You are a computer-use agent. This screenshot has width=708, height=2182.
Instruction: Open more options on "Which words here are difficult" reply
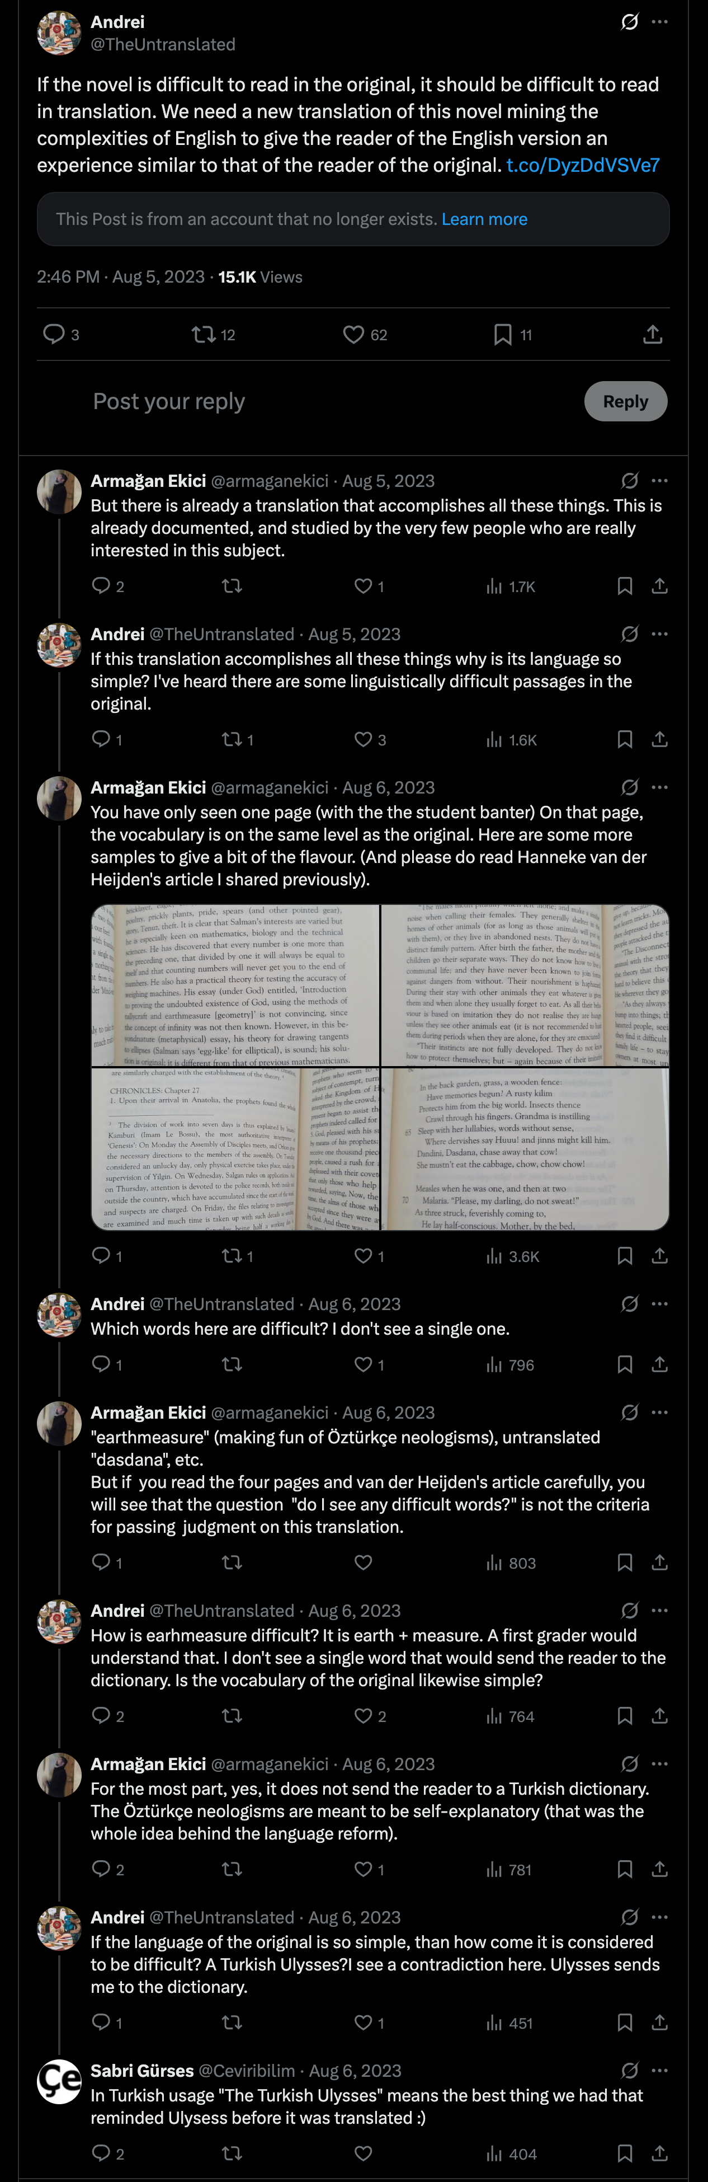(660, 1303)
